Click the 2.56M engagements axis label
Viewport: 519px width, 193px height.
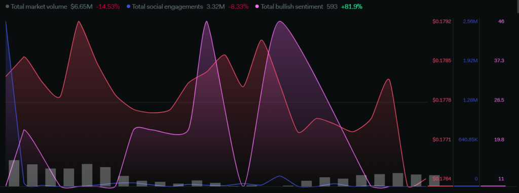click(470, 21)
